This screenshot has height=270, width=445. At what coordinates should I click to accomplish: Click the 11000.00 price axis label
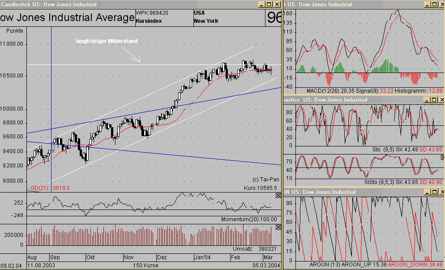(x=12, y=44)
